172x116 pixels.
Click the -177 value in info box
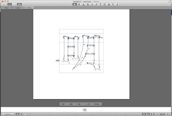pyautogui.click(x=88, y=104)
